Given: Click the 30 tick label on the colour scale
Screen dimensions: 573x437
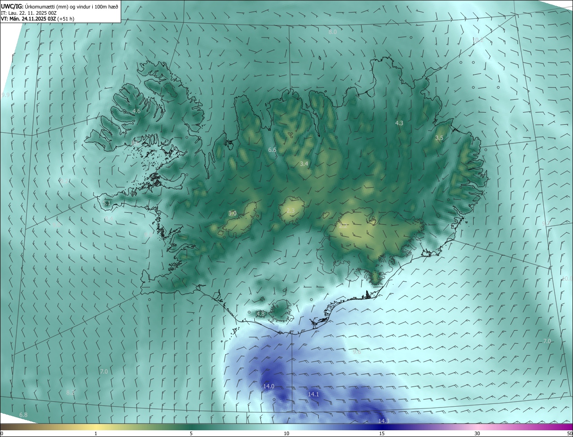Looking at the screenshot, I should pyautogui.click(x=477, y=433).
